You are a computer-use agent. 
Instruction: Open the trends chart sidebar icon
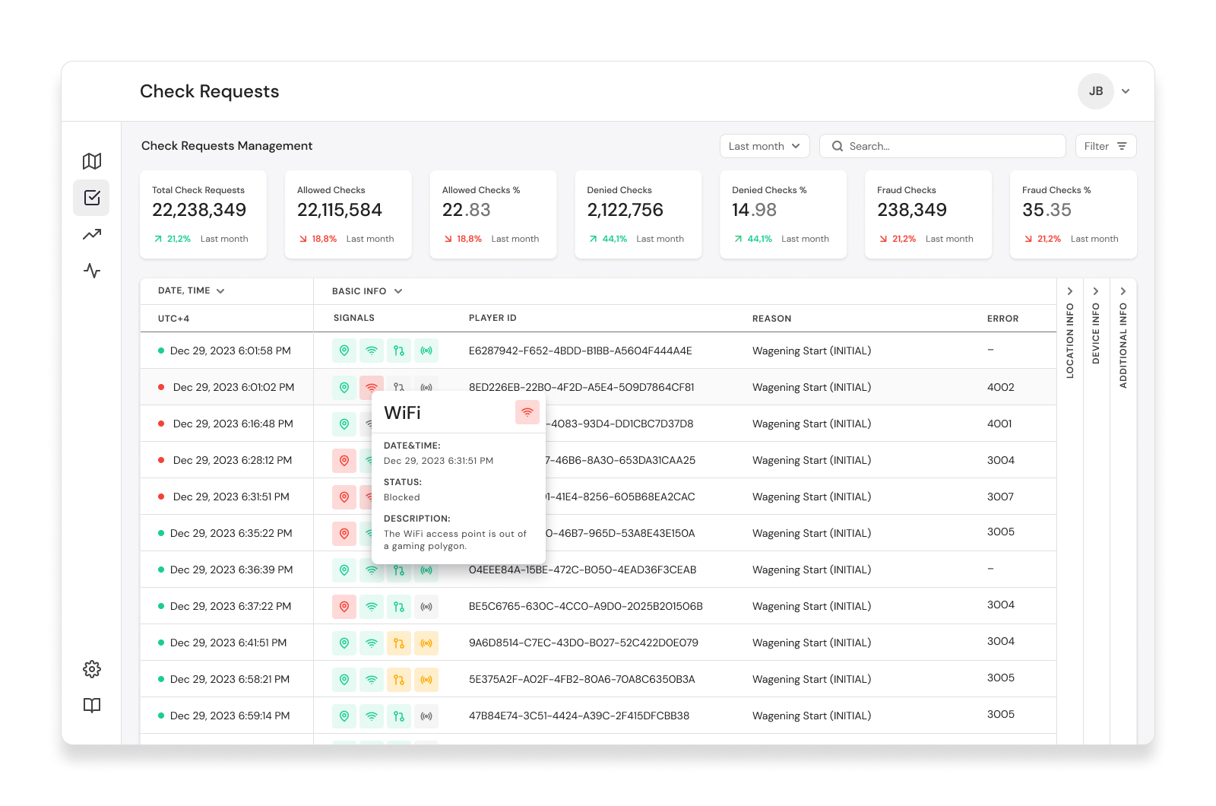[x=92, y=234]
